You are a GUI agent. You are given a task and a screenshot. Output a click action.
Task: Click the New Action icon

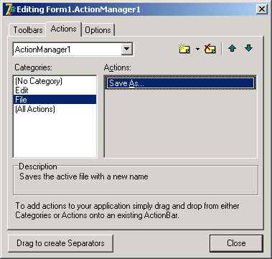pos(184,49)
